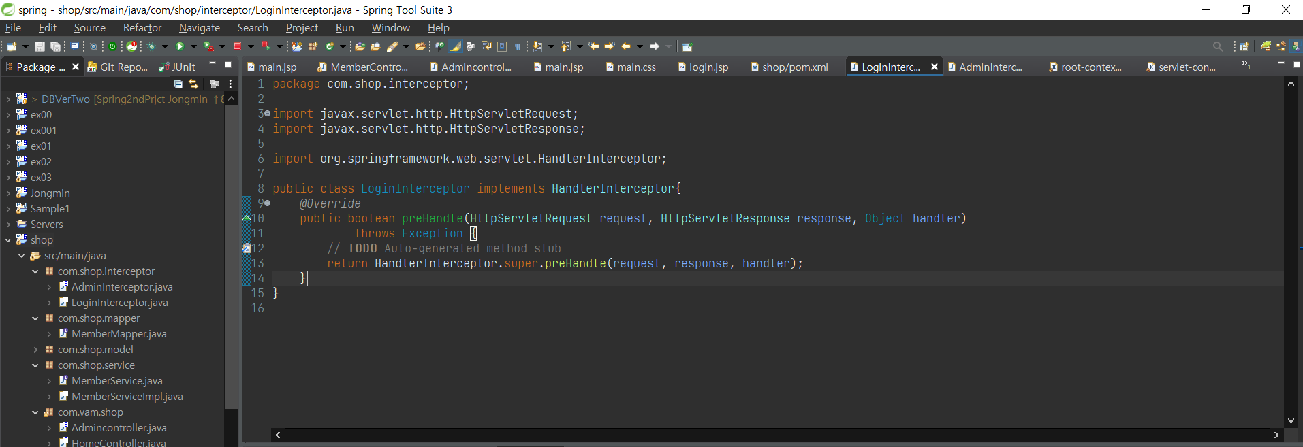Click Collapse All in Package Explorer
The height and width of the screenshot is (447, 1303).
[178, 84]
